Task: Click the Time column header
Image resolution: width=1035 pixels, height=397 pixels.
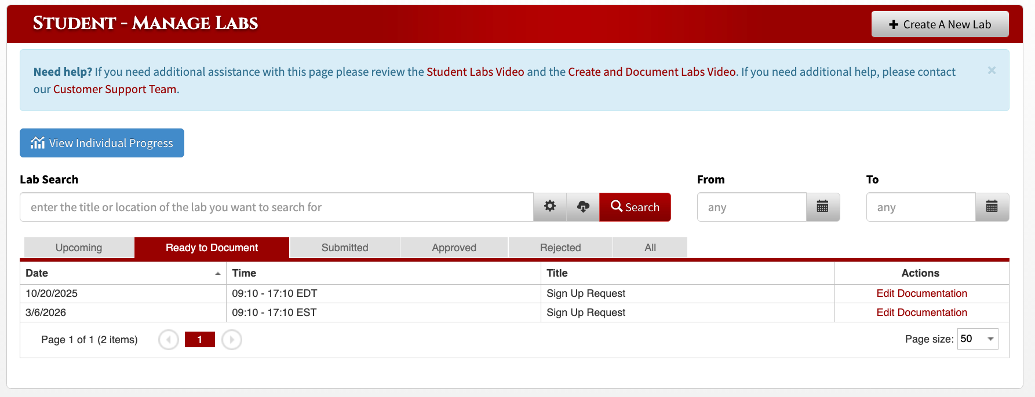Action: coord(384,273)
